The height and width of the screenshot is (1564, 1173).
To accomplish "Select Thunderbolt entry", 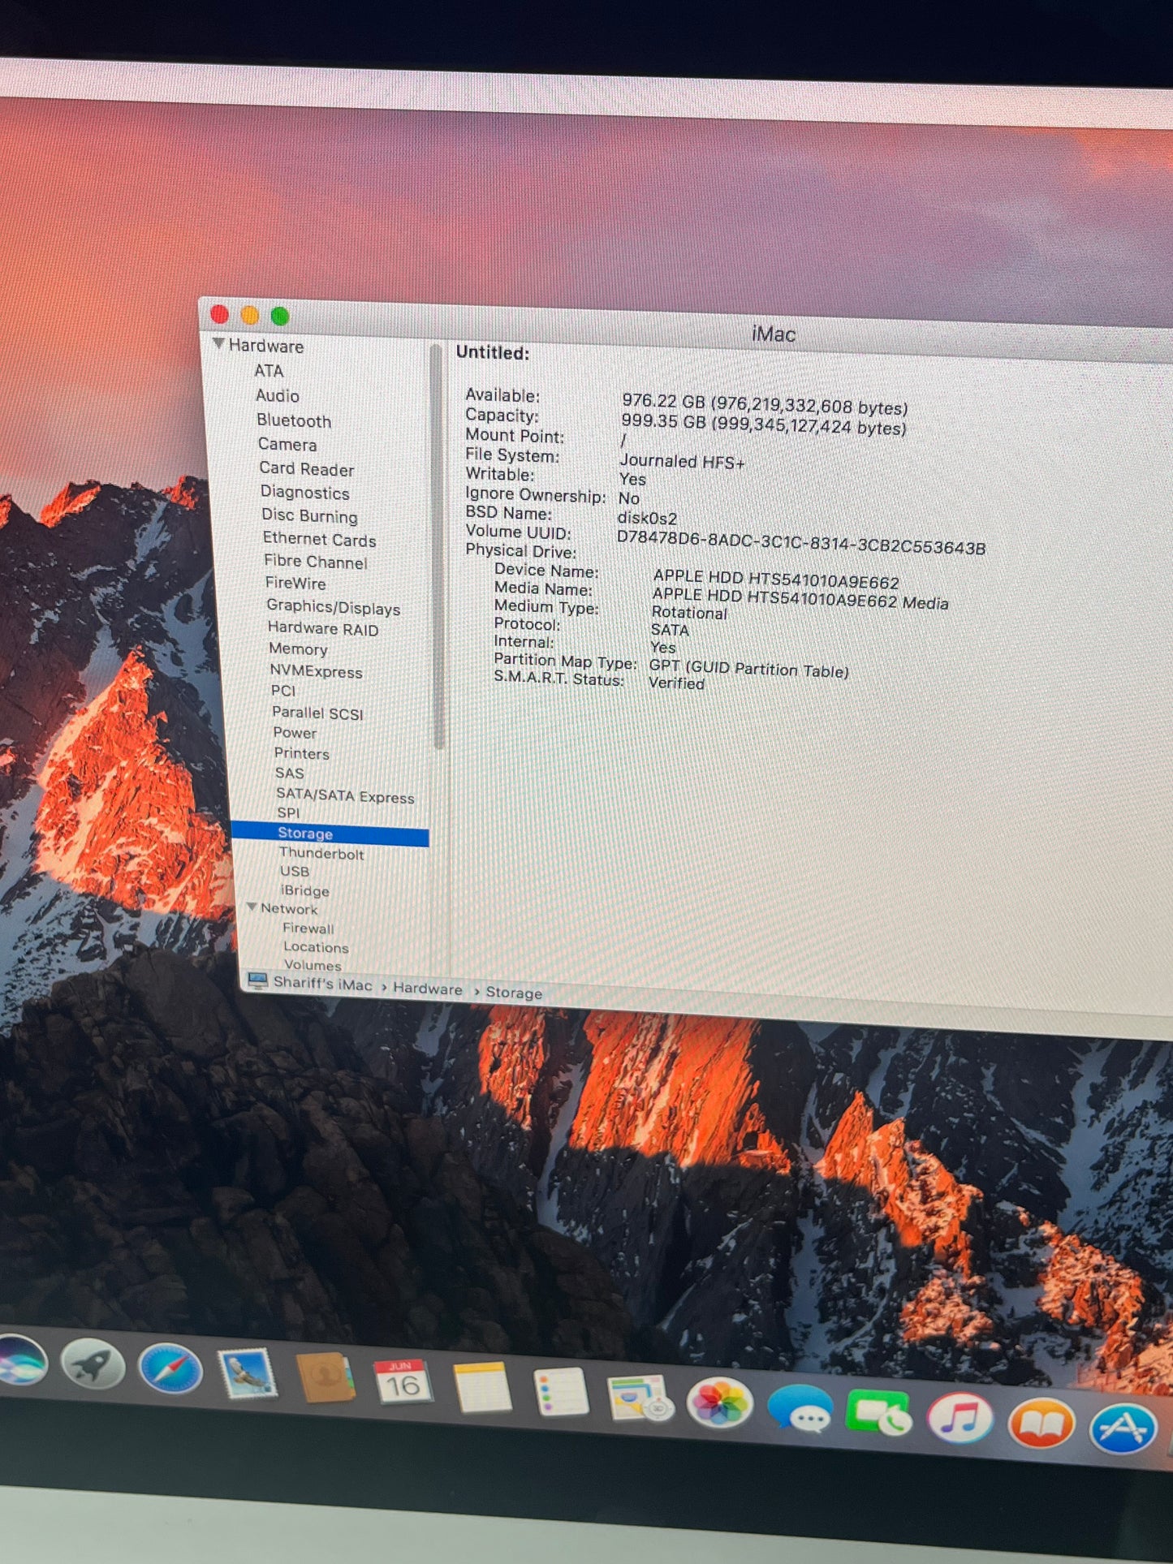I will (321, 853).
